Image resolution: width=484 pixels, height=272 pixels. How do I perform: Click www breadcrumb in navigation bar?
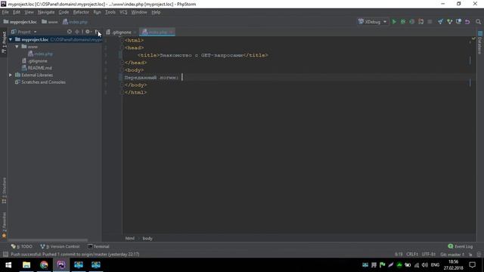tap(50, 22)
